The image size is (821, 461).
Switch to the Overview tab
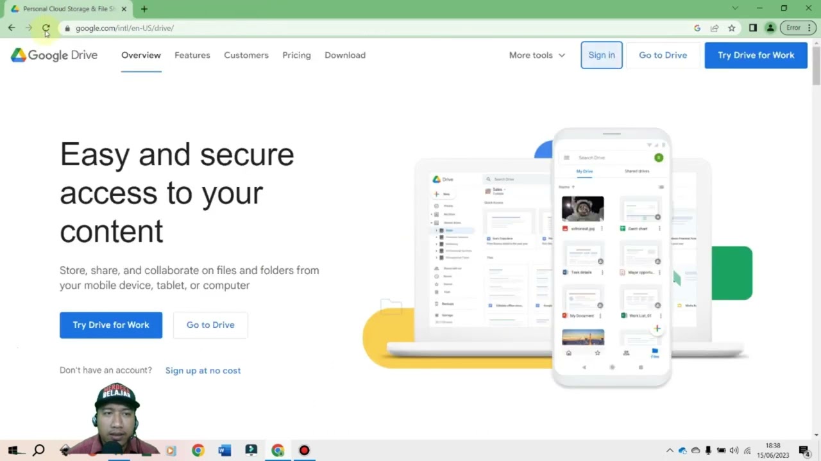click(x=141, y=55)
